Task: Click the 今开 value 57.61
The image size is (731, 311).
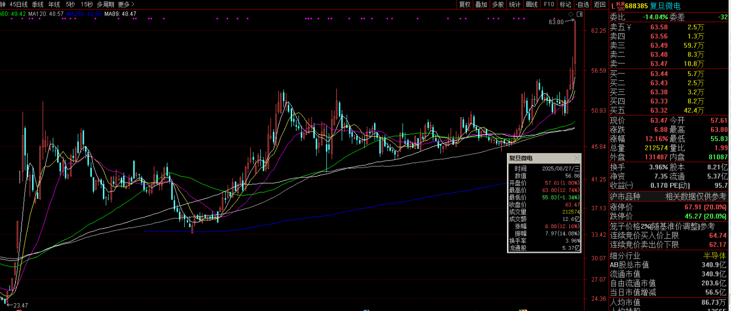Action: tap(718, 121)
